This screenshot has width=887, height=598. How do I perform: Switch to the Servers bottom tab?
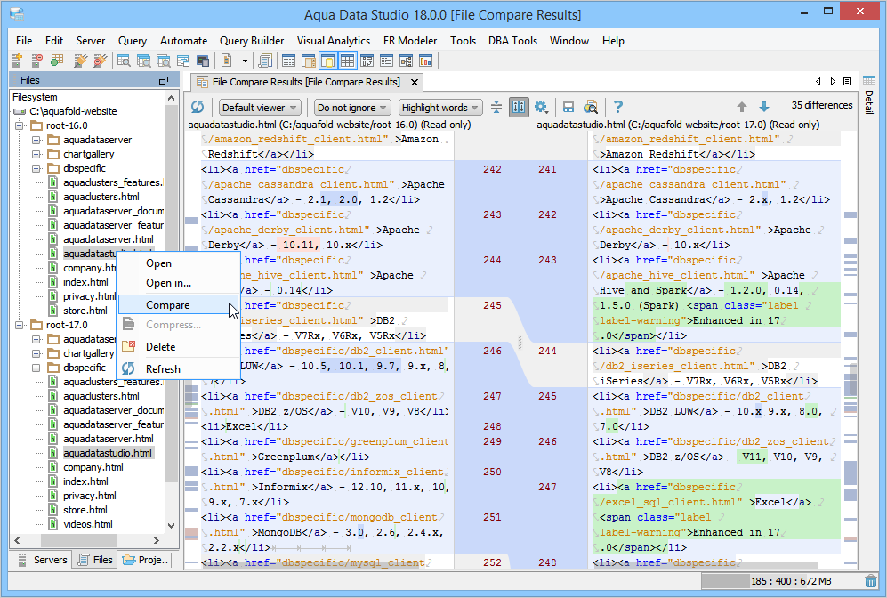43,560
